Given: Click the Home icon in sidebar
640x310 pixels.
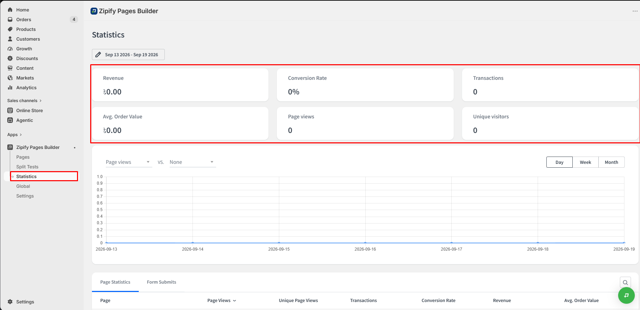Looking at the screenshot, I should (x=10, y=10).
